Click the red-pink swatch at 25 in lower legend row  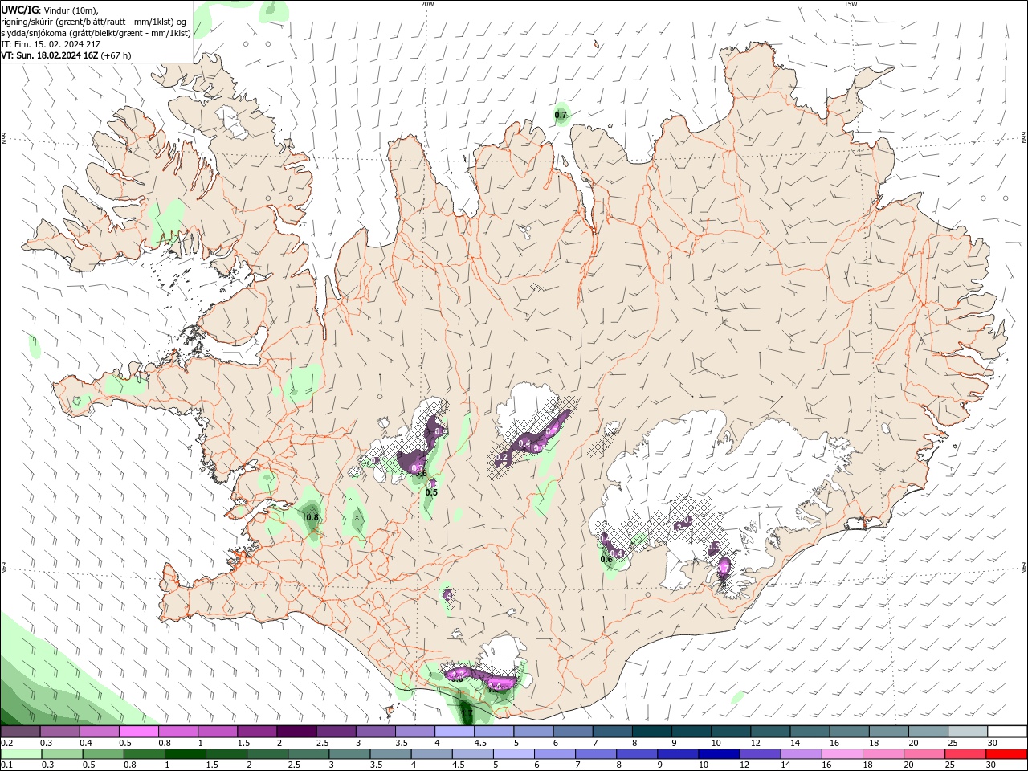click(x=966, y=754)
